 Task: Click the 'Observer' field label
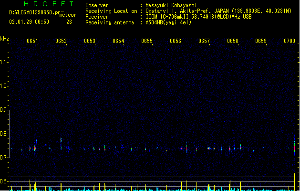pos(97,5)
